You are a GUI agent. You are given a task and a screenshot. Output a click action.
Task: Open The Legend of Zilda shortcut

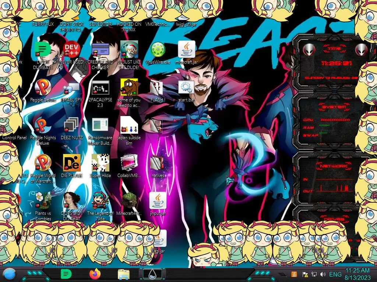(x=100, y=200)
